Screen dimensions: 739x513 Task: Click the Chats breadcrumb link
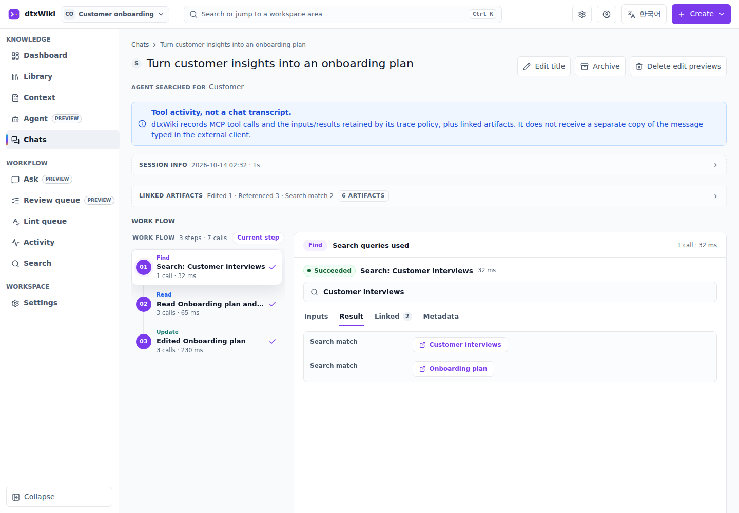[x=140, y=45]
